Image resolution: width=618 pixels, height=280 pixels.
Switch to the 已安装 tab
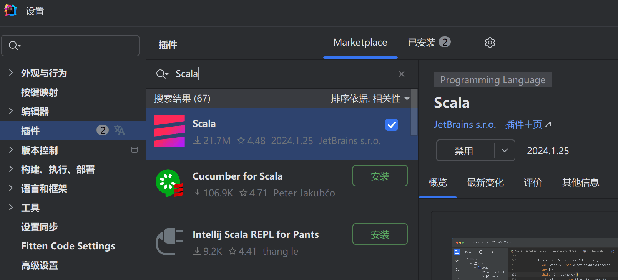(429, 42)
